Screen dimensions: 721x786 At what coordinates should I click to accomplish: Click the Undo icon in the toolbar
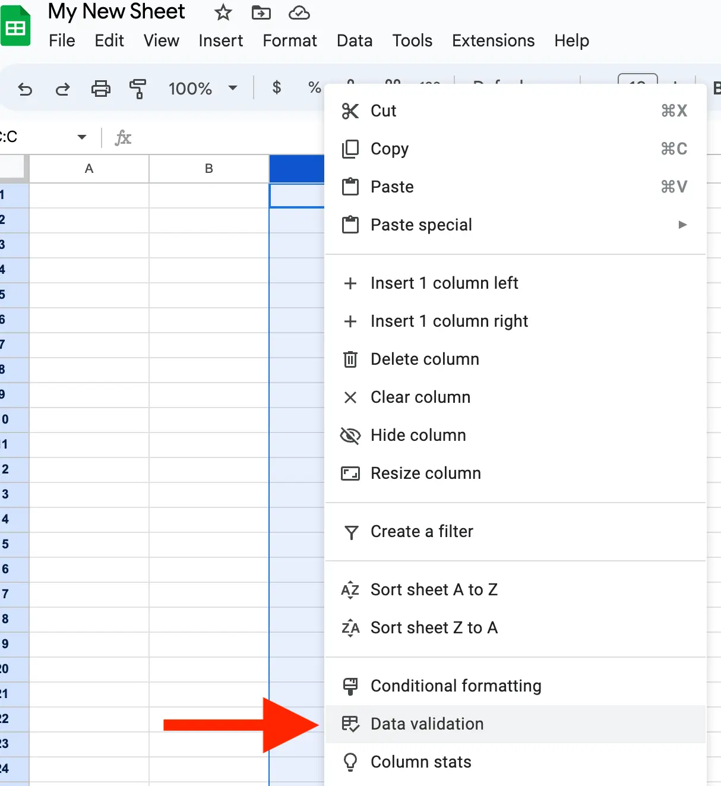[24, 89]
